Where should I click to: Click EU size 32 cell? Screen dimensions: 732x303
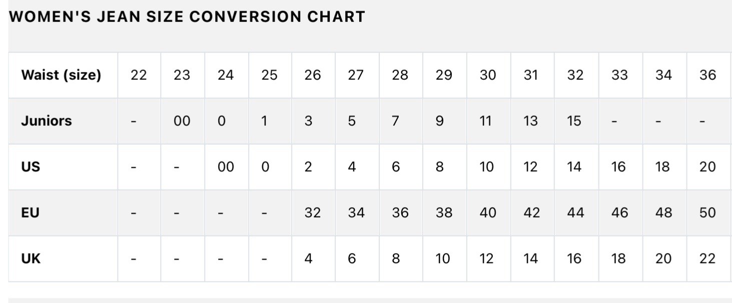pos(313,213)
